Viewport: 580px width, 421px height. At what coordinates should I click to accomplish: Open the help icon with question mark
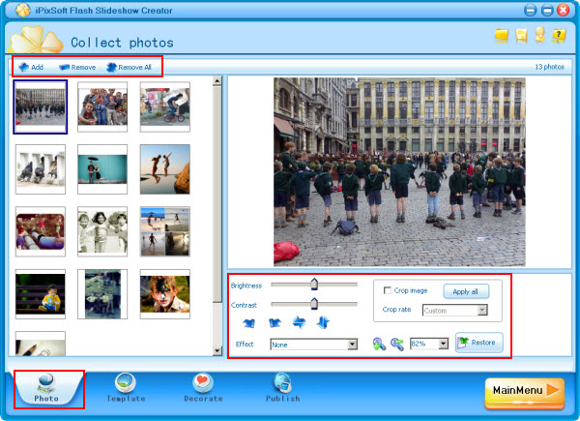560,36
